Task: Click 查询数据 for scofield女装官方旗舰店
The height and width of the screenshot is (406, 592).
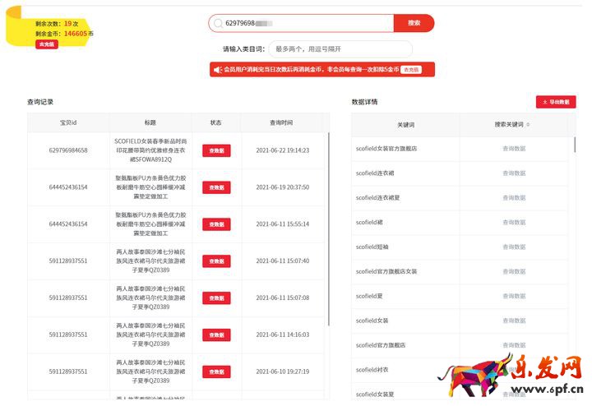Action: point(514,149)
